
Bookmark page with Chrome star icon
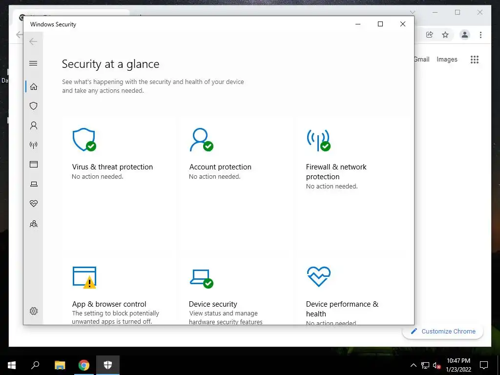[x=445, y=35]
